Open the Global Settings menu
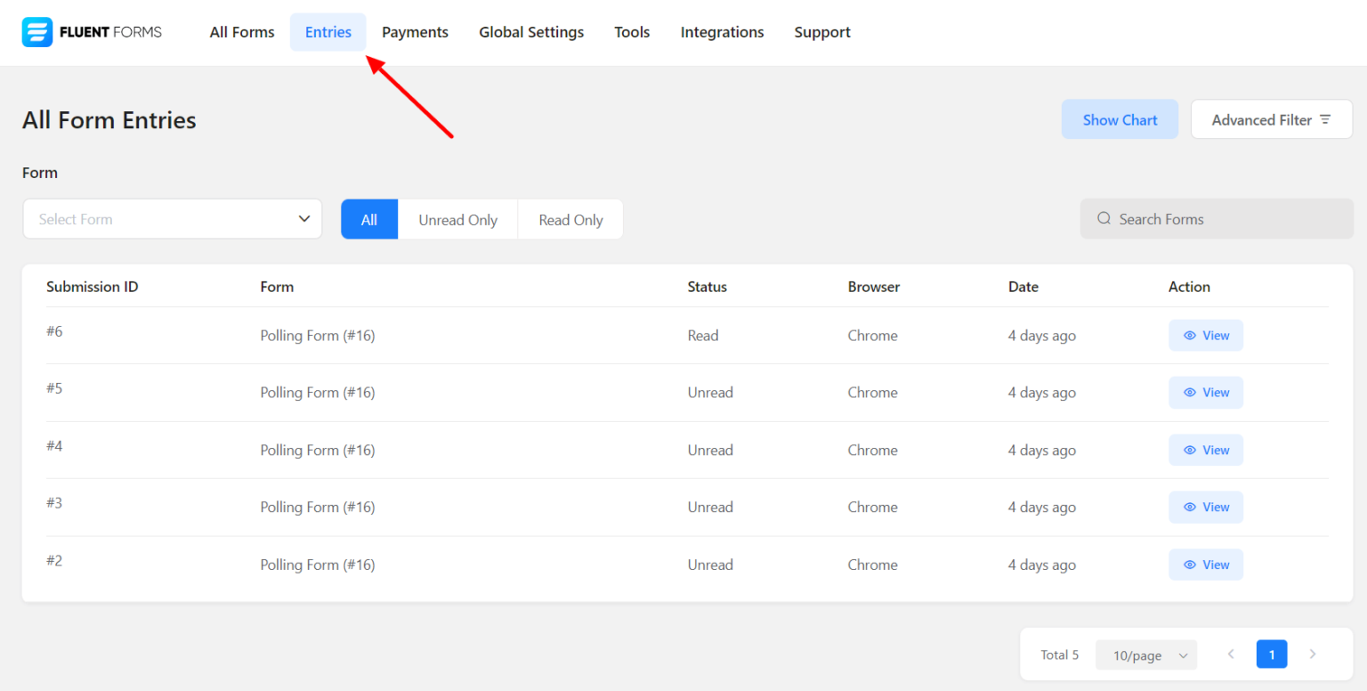This screenshot has height=691, width=1367. [x=531, y=32]
